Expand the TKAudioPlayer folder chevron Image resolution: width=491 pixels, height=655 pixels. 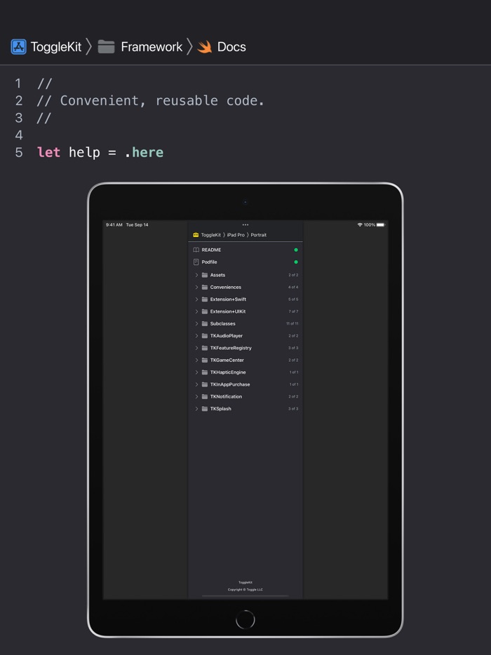pyautogui.click(x=196, y=336)
